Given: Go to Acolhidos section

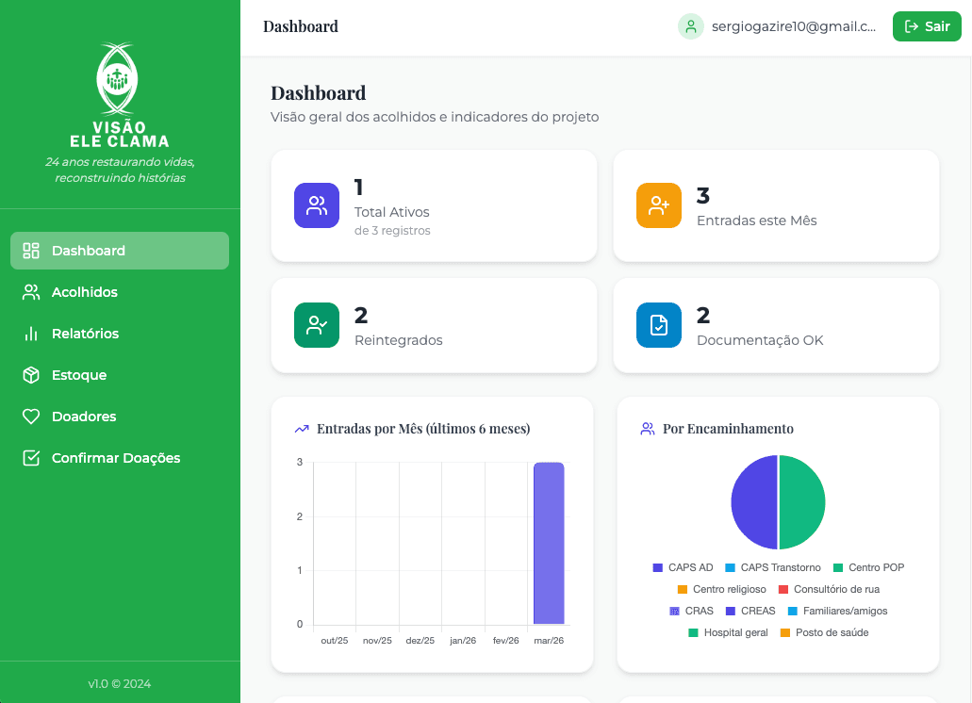Looking at the screenshot, I should pos(120,292).
